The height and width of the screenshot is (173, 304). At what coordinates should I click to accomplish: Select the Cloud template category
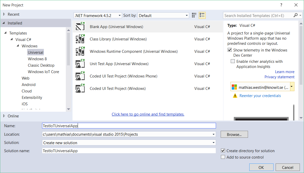tap(27, 91)
